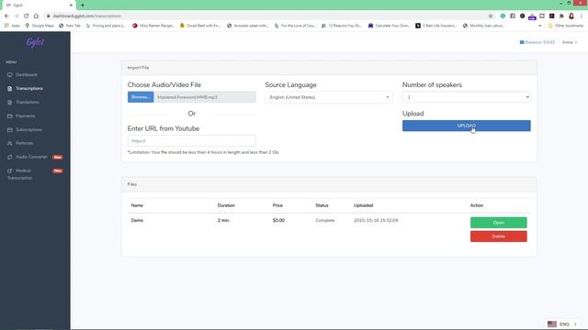The height and width of the screenshot is (330, 588).
Task: Click the Price column header
Action: point(277,205)
